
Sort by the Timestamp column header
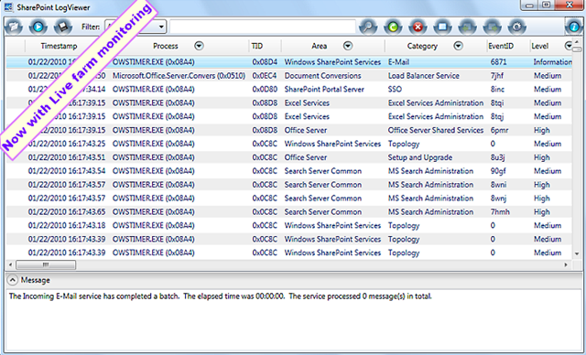coord(59,46)
